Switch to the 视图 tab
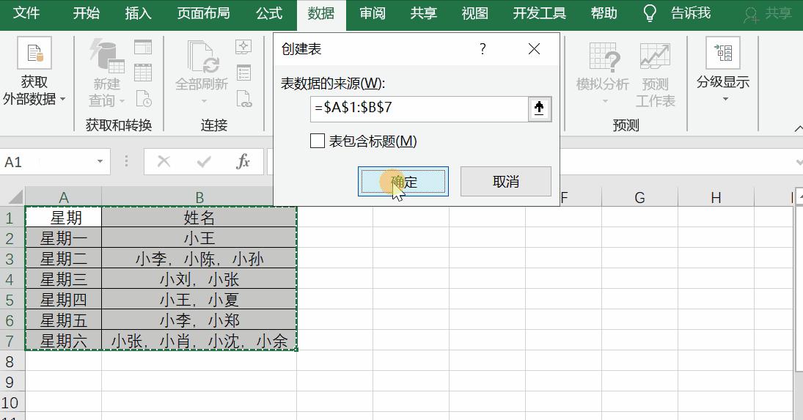This screenshot has height=420, width=803. 474,12
